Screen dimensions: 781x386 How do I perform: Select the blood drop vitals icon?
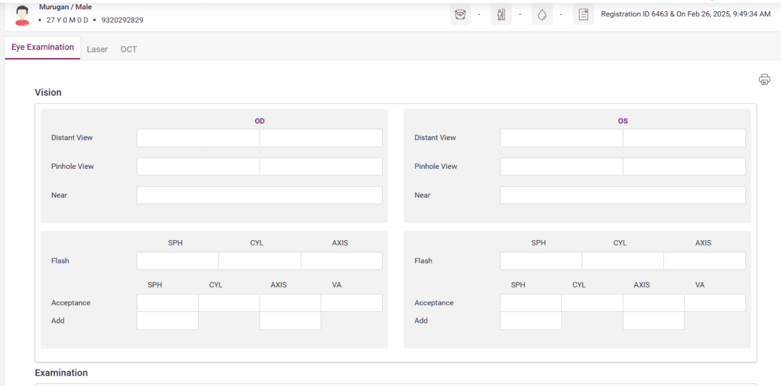[542, 14]
